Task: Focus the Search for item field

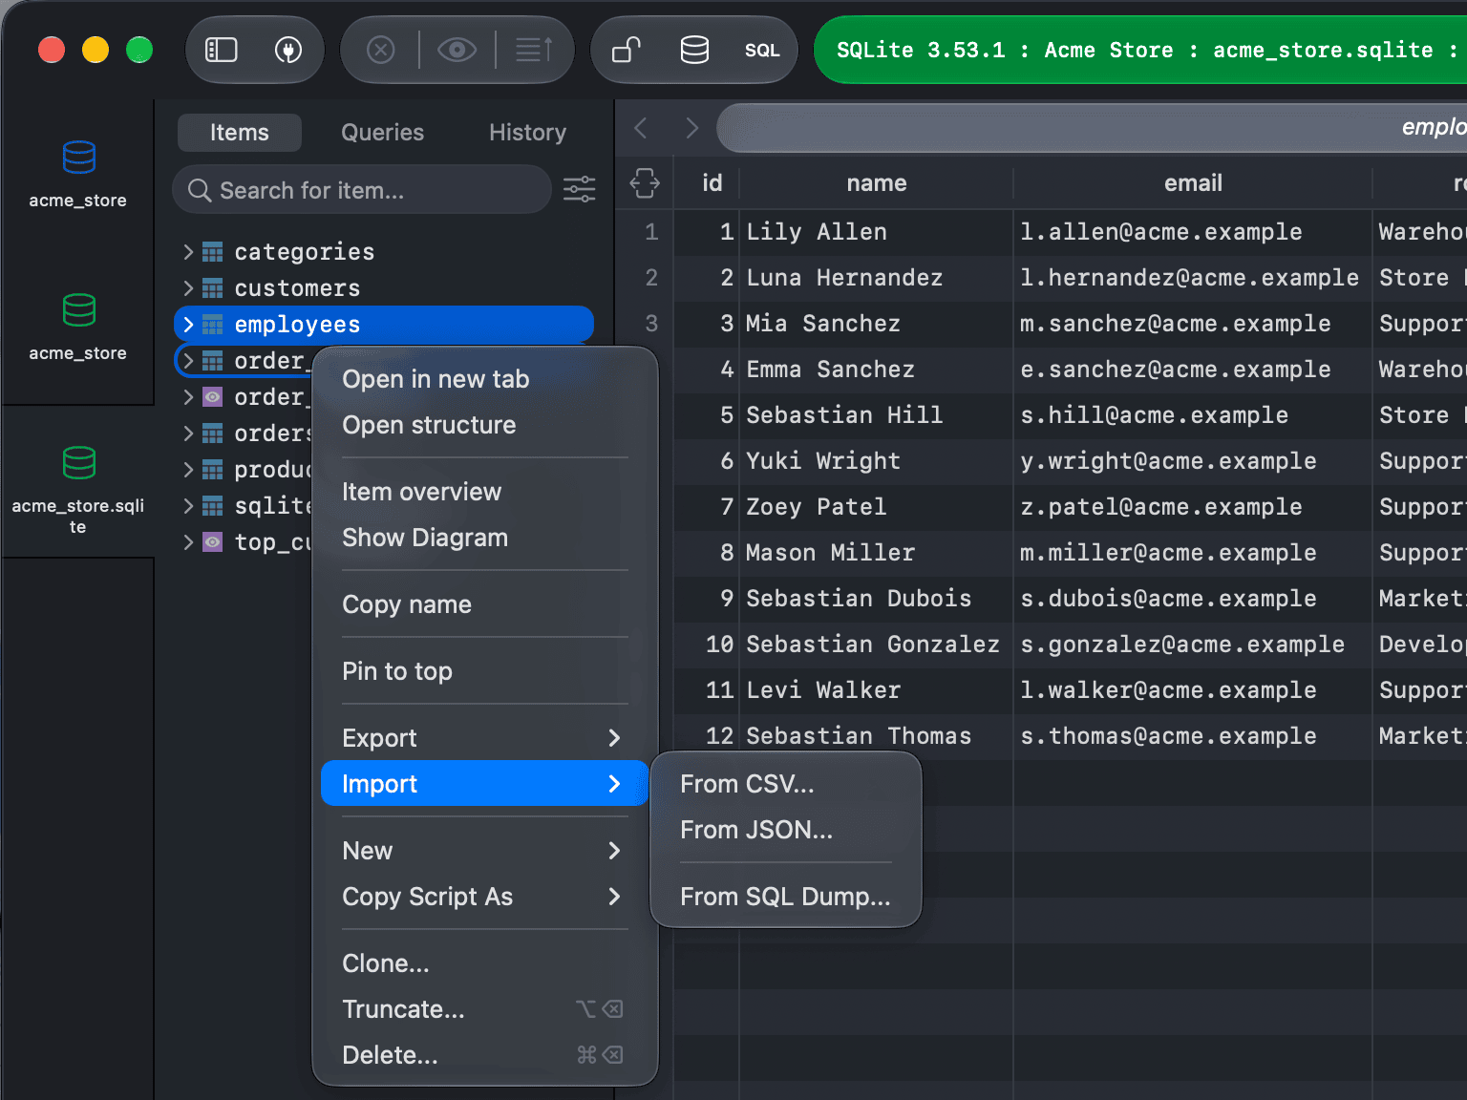Action: (x=362, y=190)
